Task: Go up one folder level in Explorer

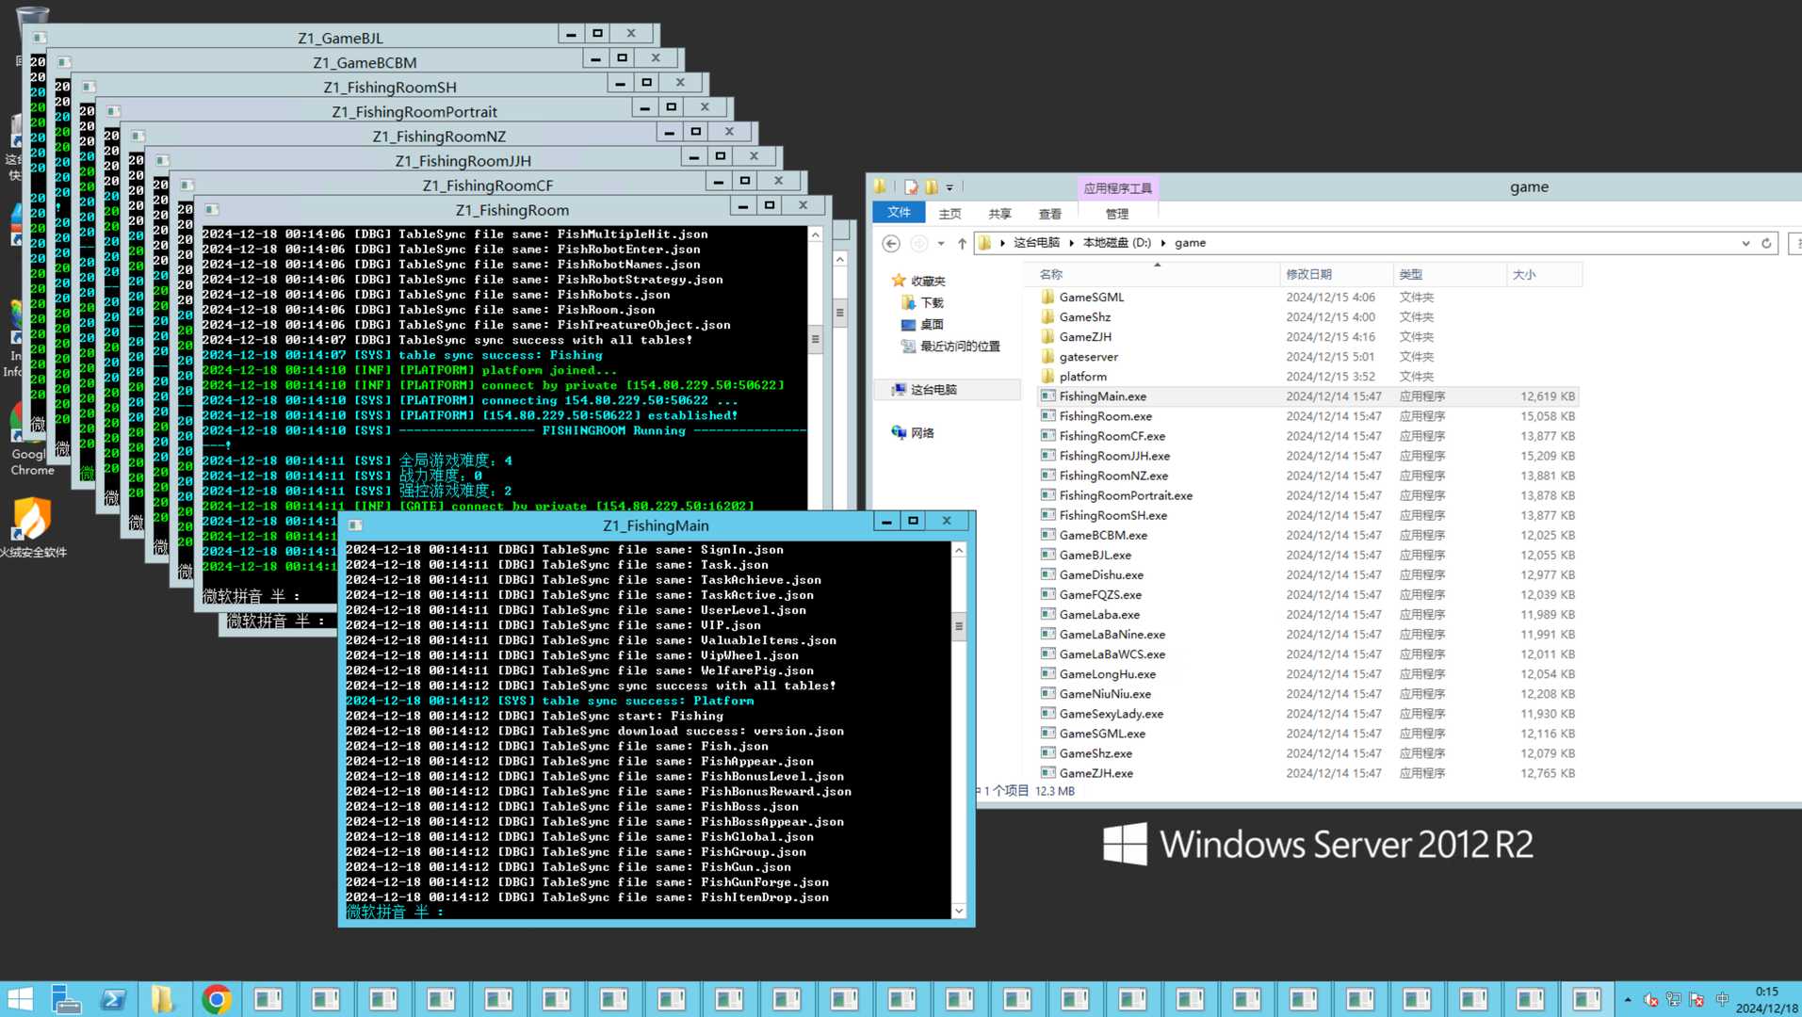Action: [x=962, y=244]
